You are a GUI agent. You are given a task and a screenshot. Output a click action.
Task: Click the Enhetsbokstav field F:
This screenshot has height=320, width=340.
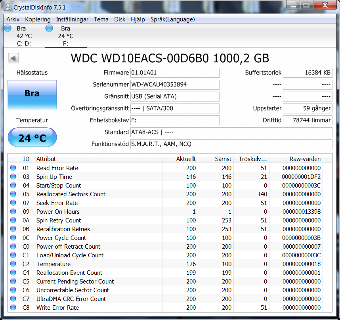[175, 121]
